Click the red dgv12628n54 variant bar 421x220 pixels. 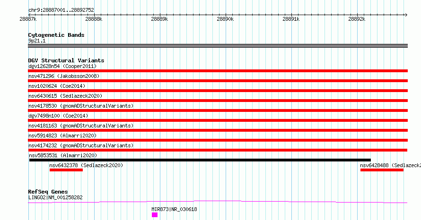click(218, 71)
